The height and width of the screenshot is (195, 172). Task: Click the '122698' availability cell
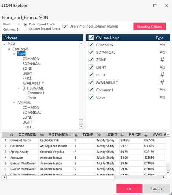[155, 157]
